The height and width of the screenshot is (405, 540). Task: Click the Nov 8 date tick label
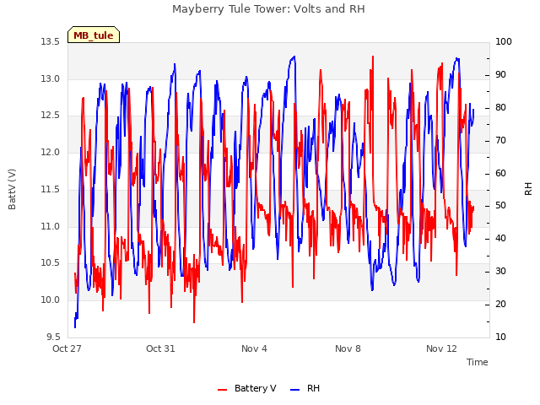[348, 348]
